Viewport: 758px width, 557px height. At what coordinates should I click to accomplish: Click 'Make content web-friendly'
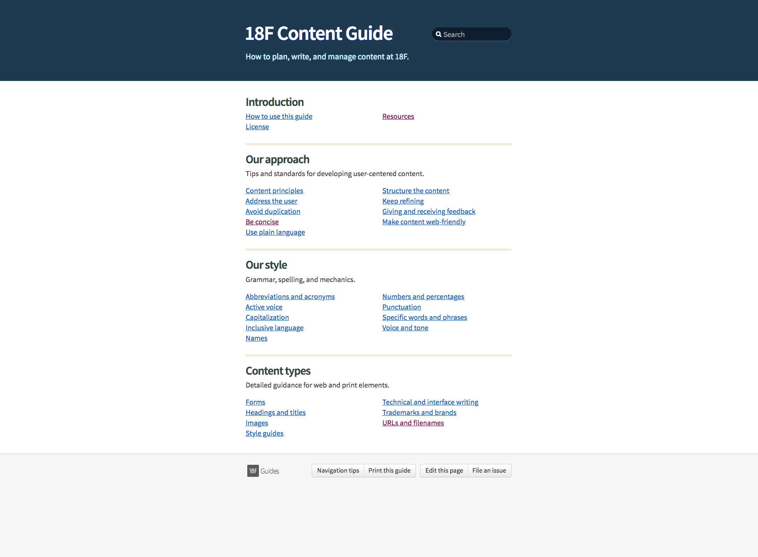point(423,222)
